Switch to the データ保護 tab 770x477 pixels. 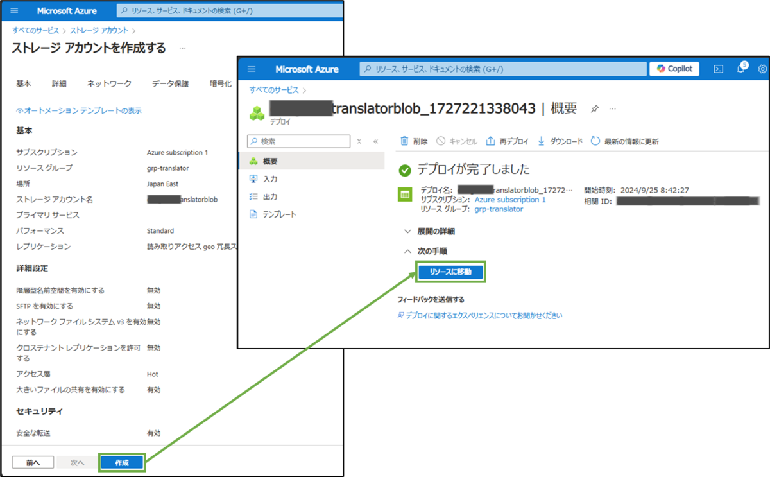pyautogui.click(x=170, y=83)
